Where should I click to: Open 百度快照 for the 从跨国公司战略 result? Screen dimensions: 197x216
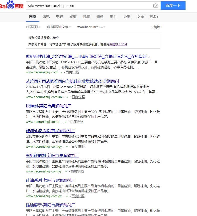tap(78, 97)
